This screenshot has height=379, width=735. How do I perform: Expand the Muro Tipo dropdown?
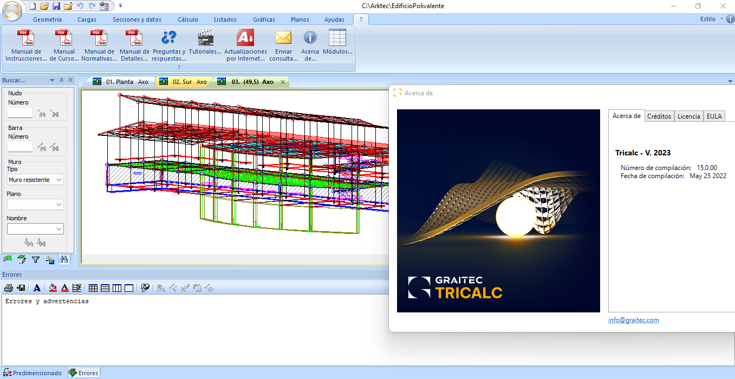click(x=35, y=180)
